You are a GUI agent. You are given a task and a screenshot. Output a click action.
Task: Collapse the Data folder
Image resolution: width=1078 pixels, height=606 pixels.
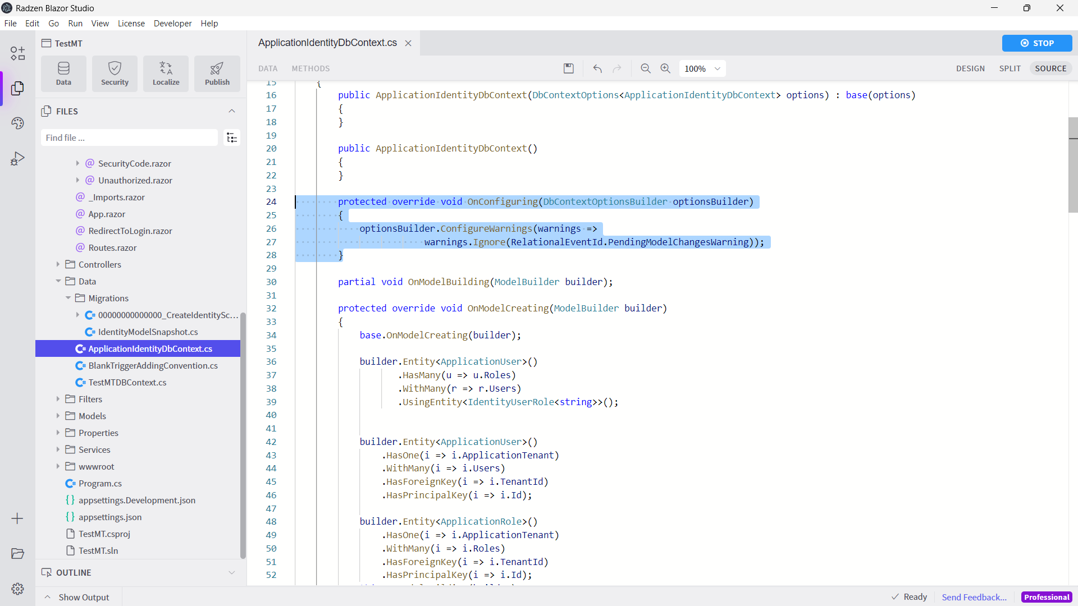coord(58,281)
